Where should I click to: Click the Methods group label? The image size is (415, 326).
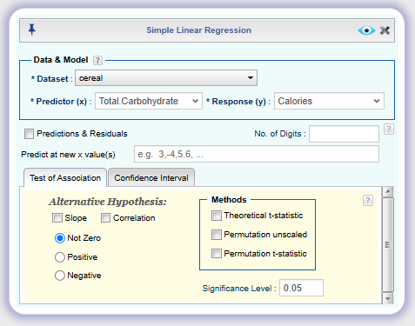pyautogui.click(x=229, y=200)
